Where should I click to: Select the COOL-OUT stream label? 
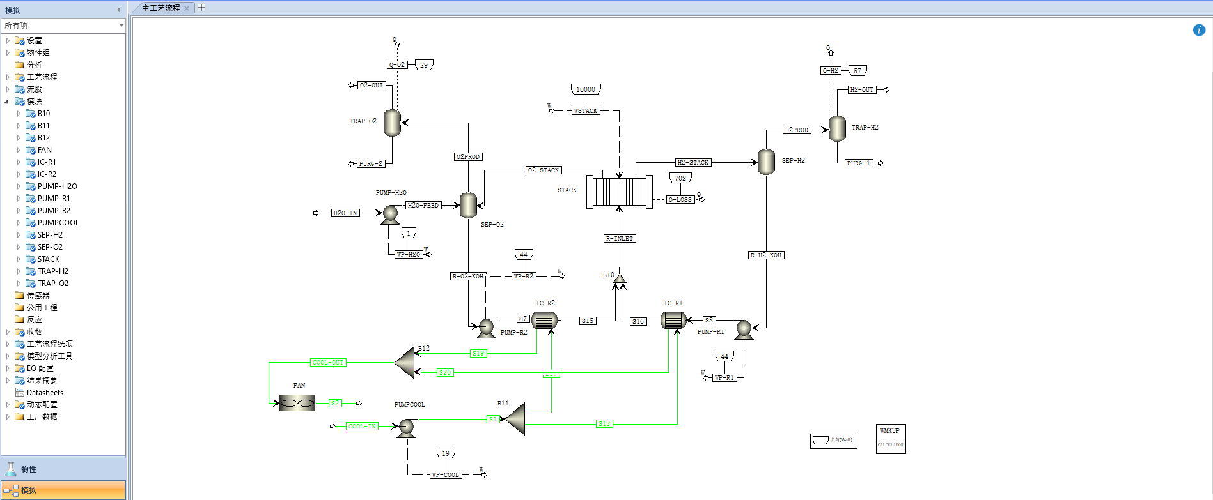point(328,363)
